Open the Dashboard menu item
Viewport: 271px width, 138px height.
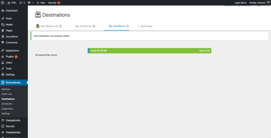pyautogui.click(x=14, y=11)
